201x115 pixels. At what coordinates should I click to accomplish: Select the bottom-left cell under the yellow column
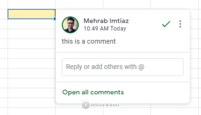[x=31, y=111]
